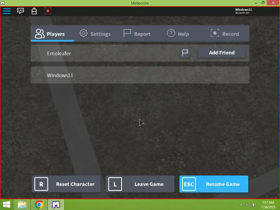Open File Explorer from the taskbar
Screen dimensions: 280x210
tap(22, 205)
